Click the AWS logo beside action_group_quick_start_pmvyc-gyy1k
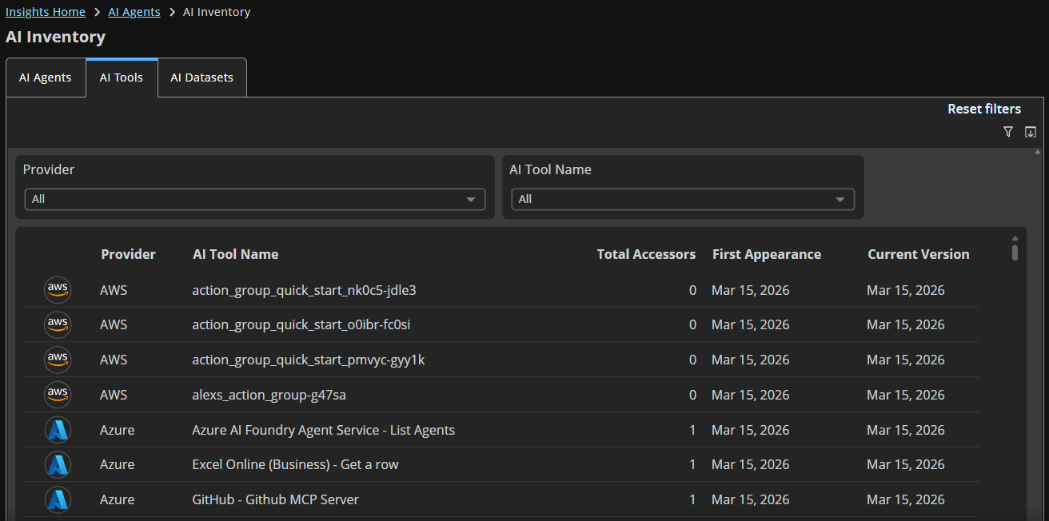This screenshot has height=521, width=1049. (x=58, y=360)
